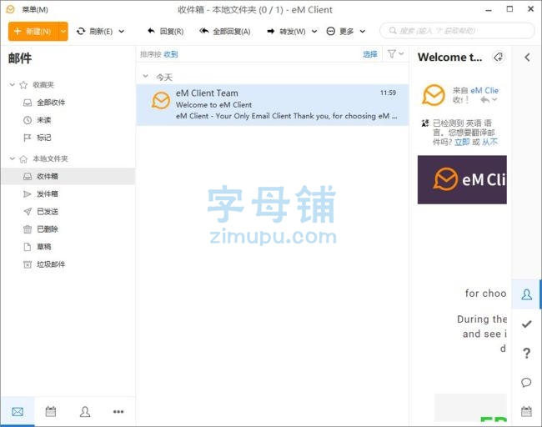Open the 菜单(M) main menu
Image resolution: width=542 pixels, height=427 pixels.
[x=34, y=10]
